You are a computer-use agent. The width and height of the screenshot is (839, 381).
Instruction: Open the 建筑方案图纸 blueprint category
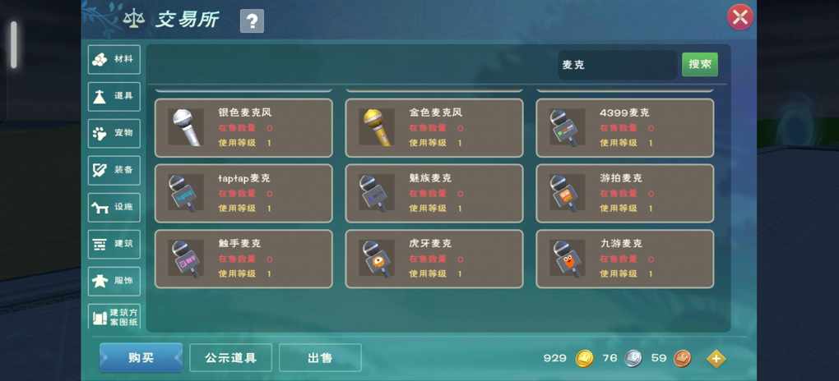pos(114,317)
